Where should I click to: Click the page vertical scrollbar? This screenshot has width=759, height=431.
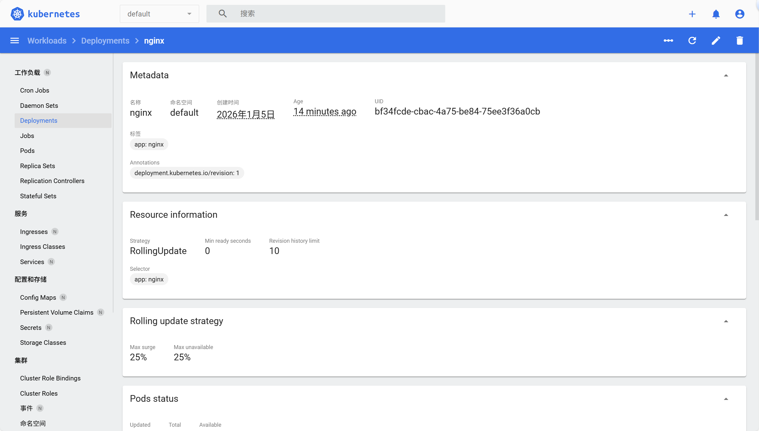click(756, 137)
